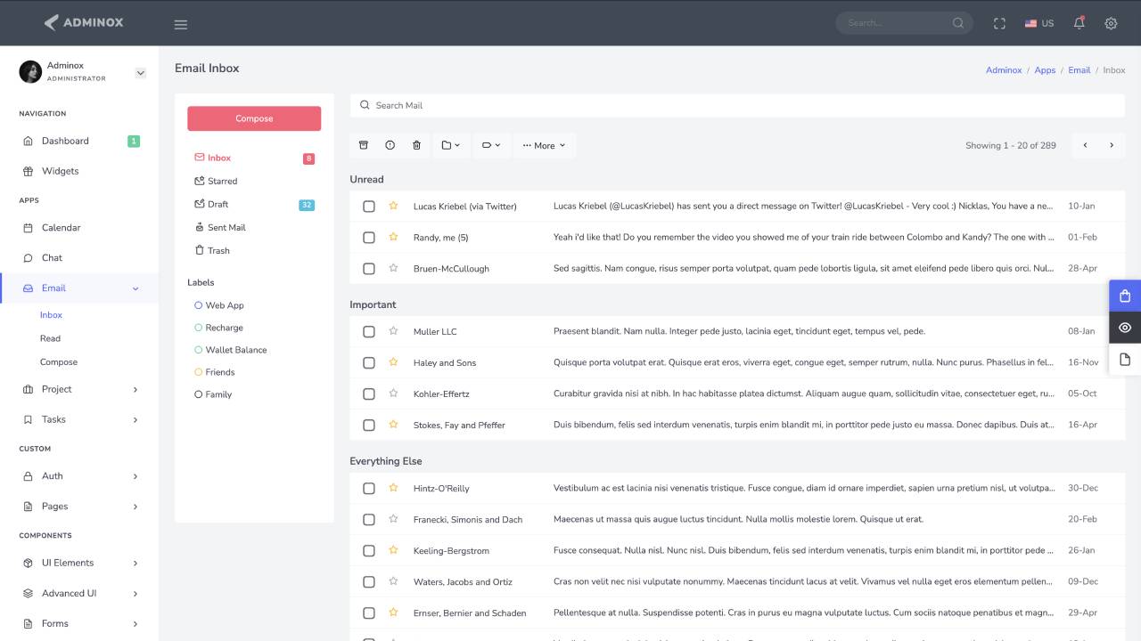Image resolution: width=1141 pixels, height=641 pixels.
Task: Check the Lucas Kriebel email checkbox
Action: click(x=369, y=207)
